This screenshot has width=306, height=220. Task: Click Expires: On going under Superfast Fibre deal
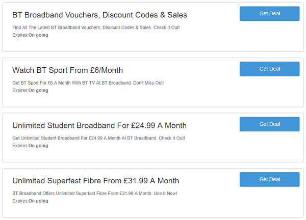(30, 201)
